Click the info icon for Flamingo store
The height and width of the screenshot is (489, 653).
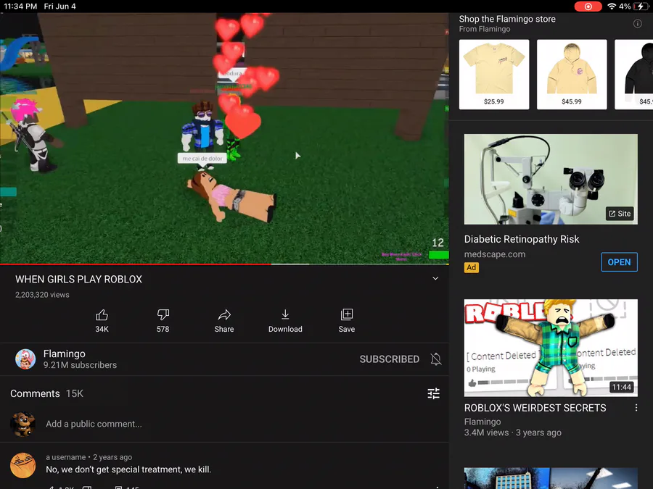click(x=637, y=24)
